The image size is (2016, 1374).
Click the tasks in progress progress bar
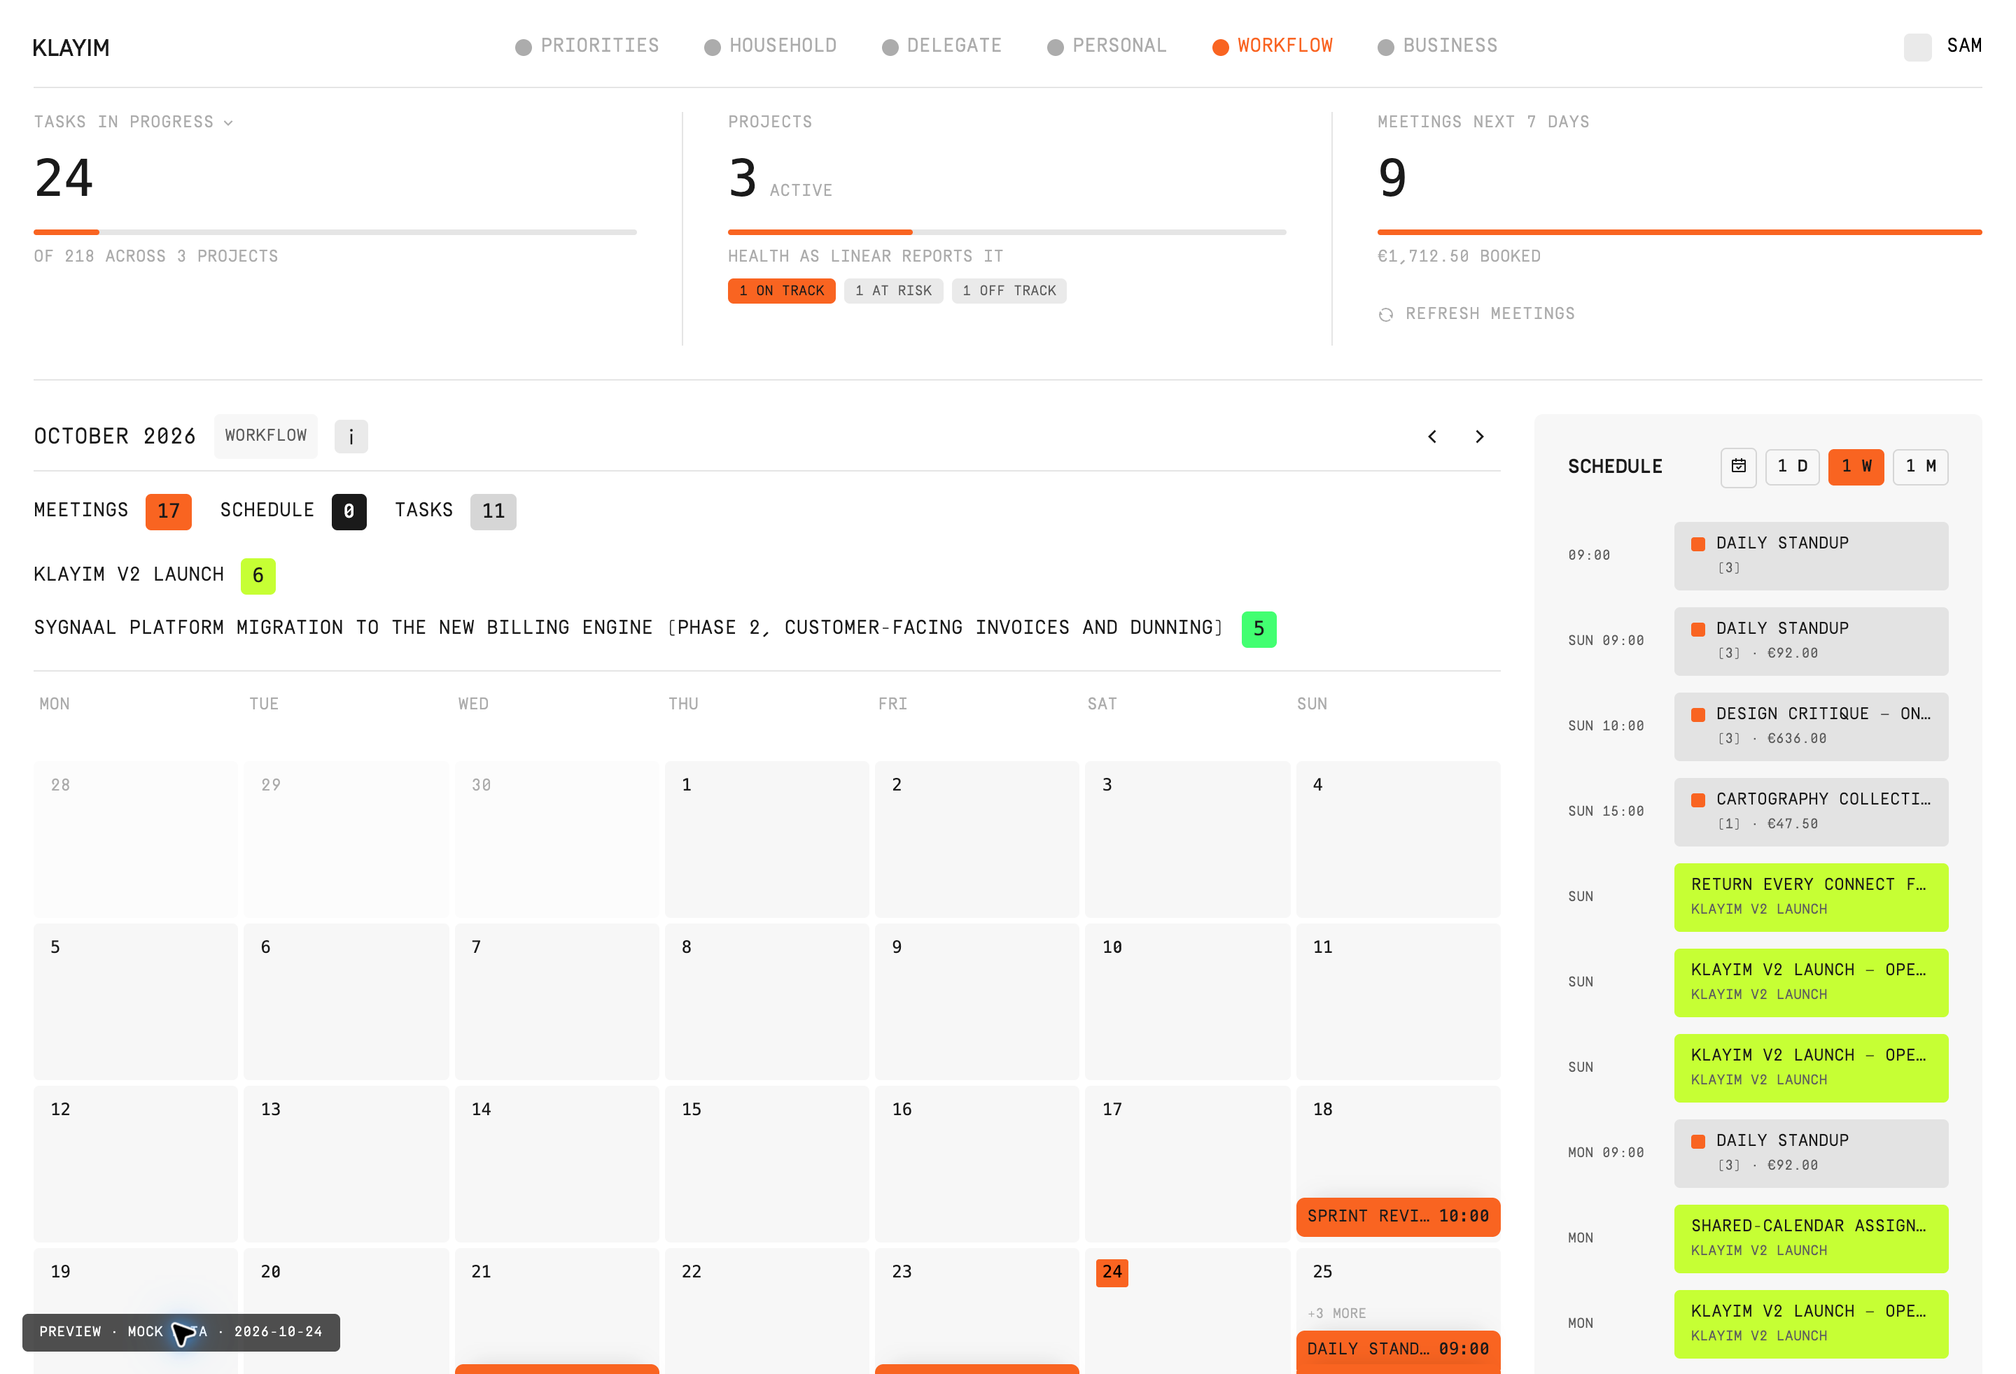(x=335, y=232)
